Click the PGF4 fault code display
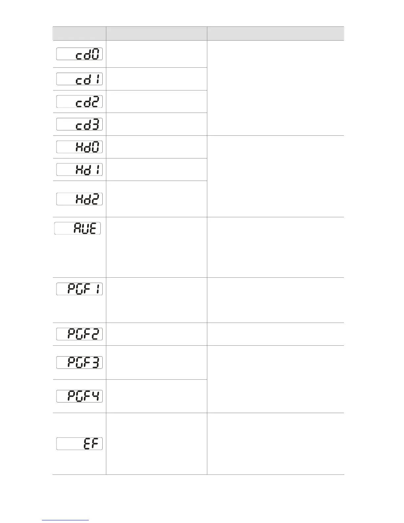 click(79, 396)
